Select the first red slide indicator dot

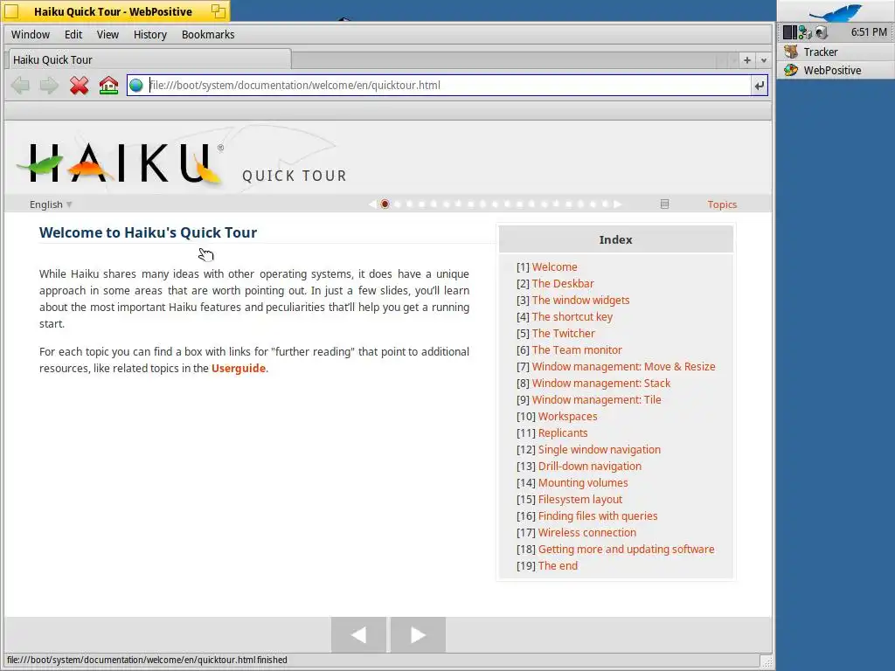point(385,204)
